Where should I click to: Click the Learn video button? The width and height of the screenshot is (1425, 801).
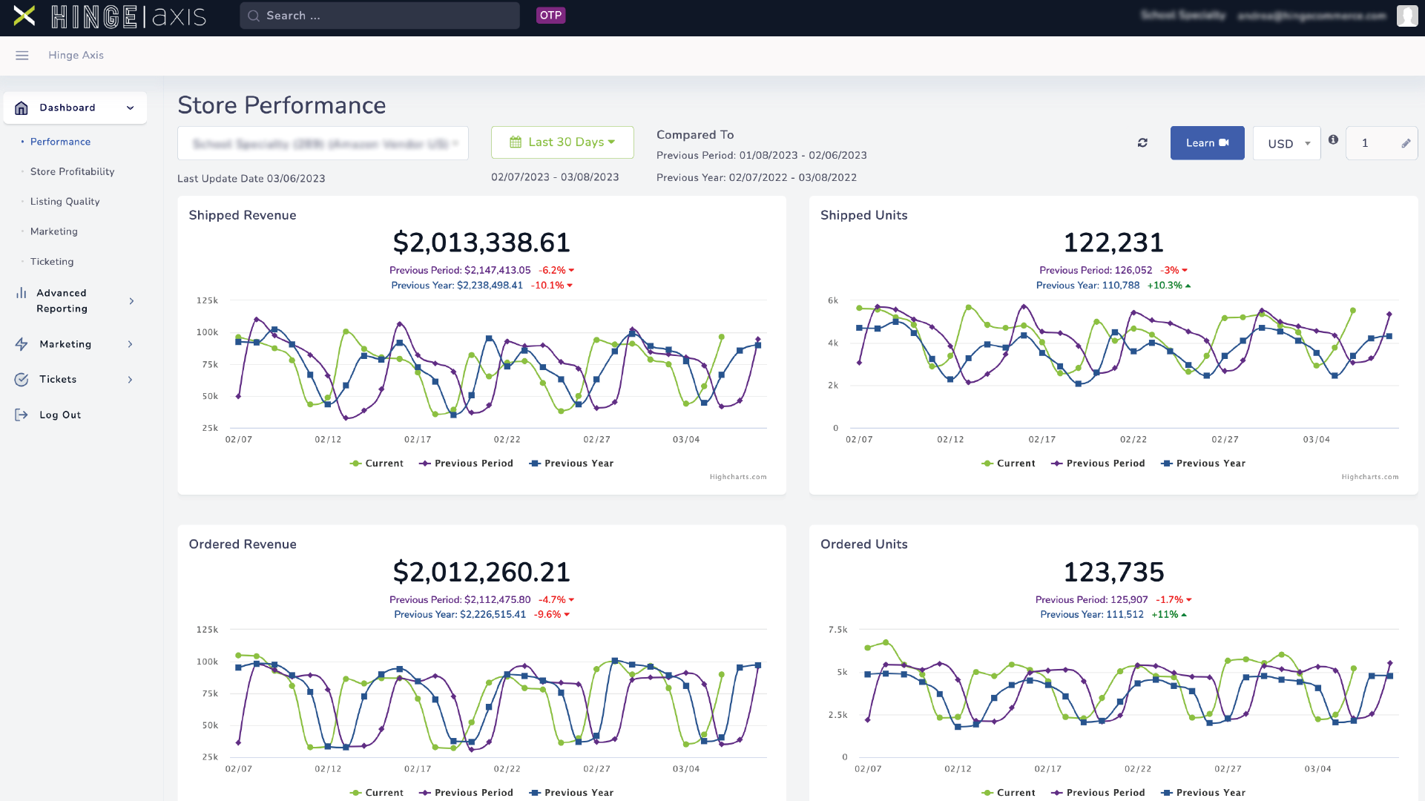click(x=1207, y=142)
